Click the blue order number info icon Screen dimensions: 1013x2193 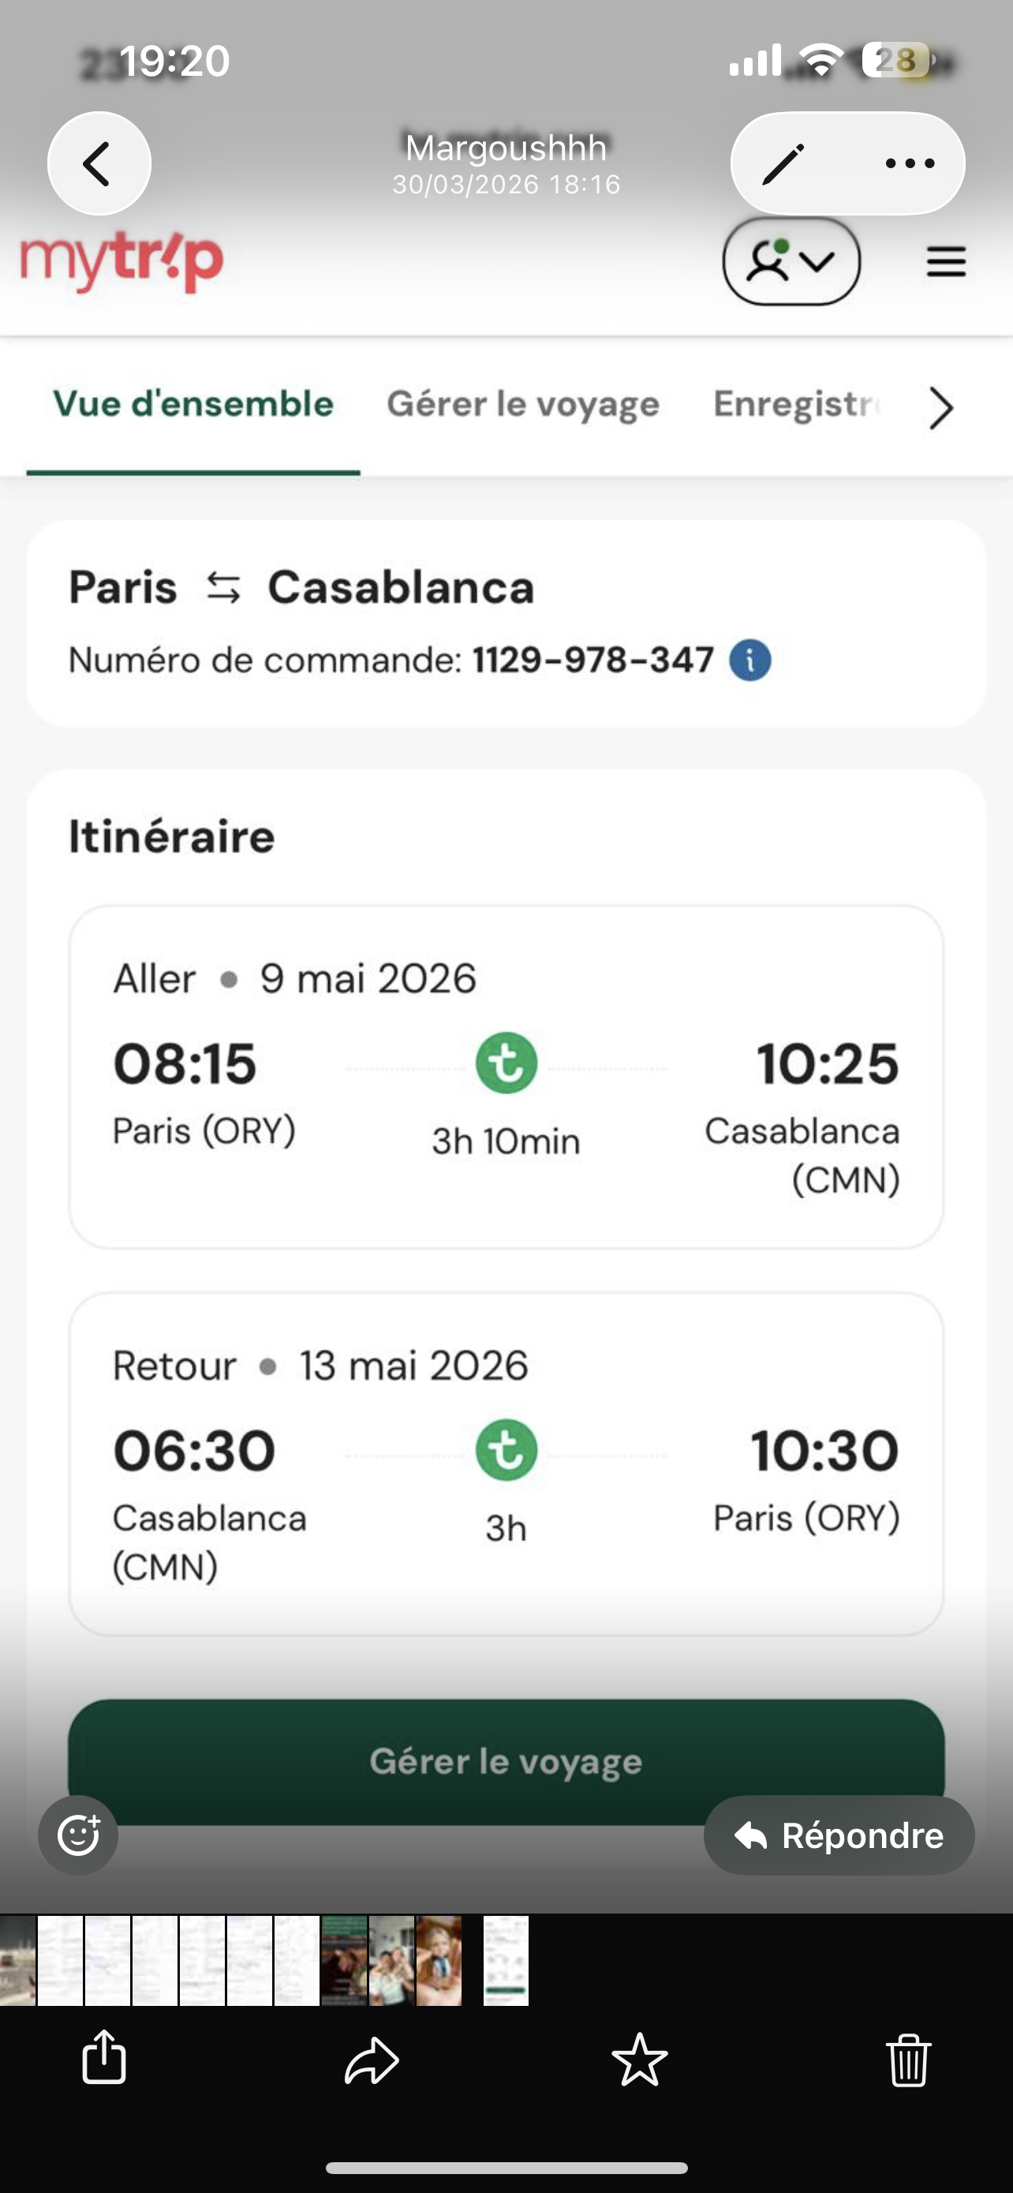(x=750, y=661)
